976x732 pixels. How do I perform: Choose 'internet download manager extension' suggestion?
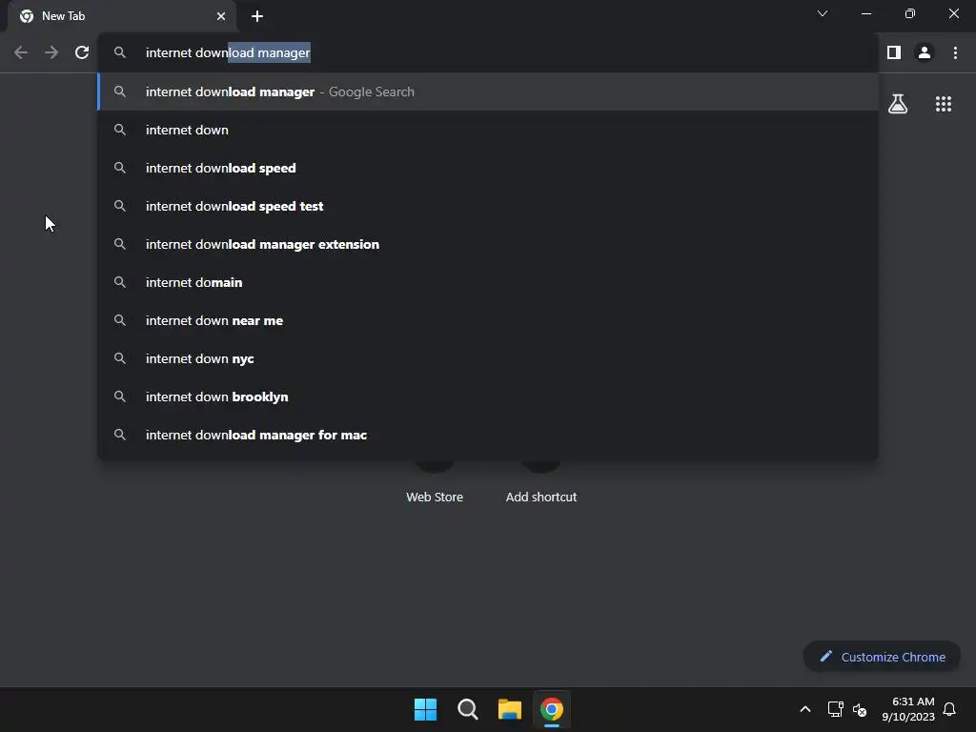pos(488,245)
